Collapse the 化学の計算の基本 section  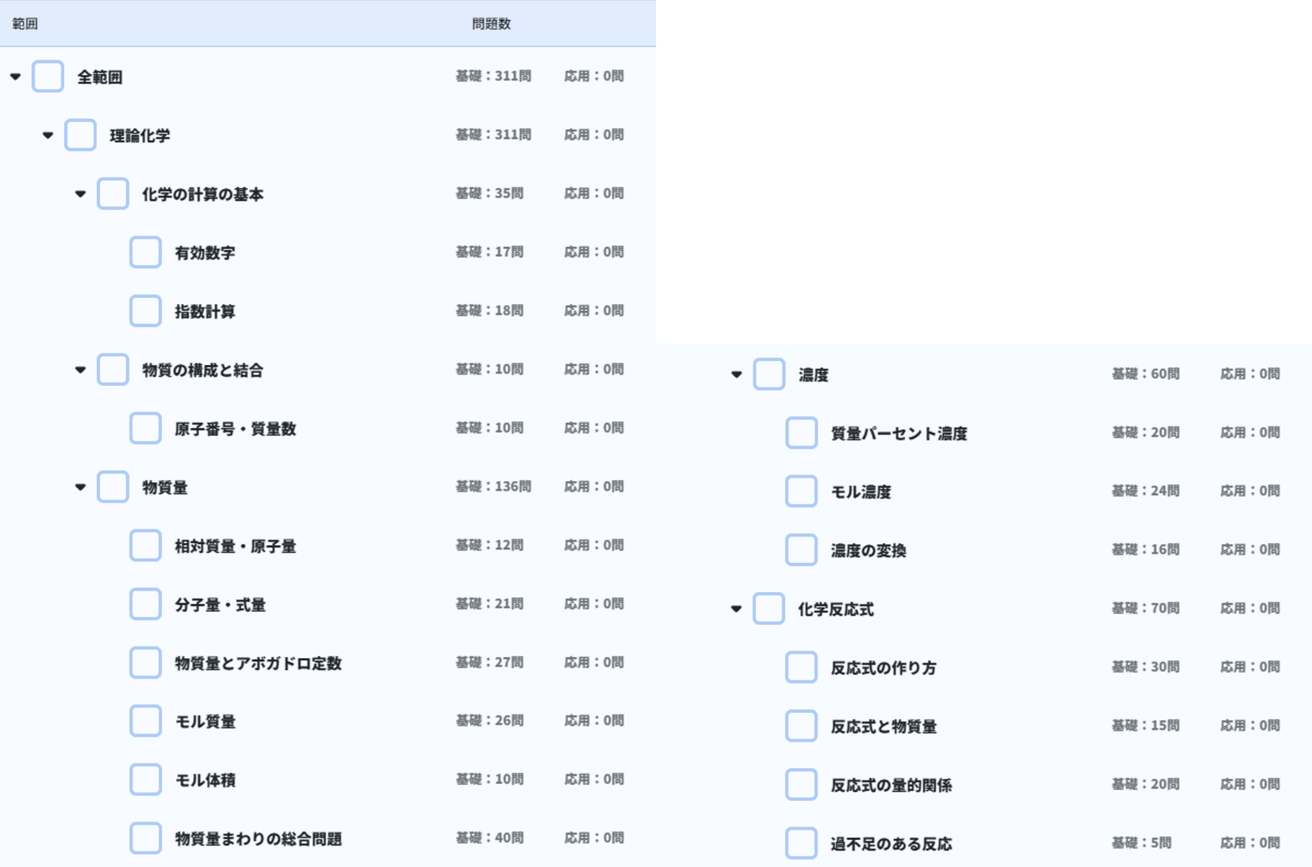pos(80,195)
